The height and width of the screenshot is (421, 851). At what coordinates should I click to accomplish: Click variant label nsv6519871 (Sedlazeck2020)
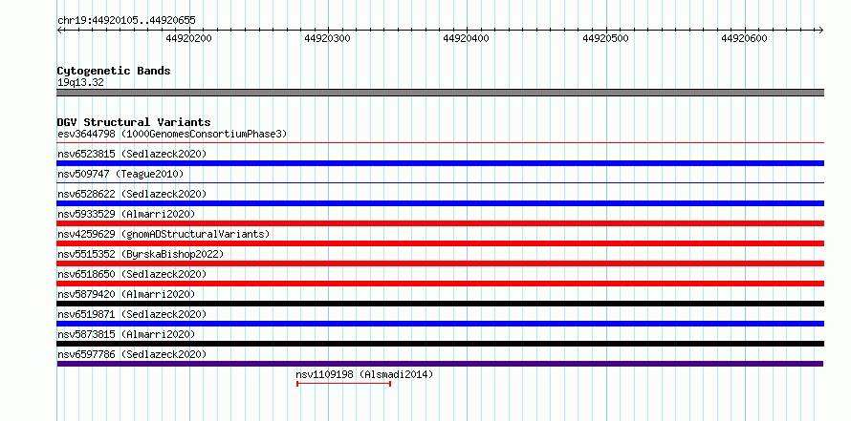click(x=132, y=314)
